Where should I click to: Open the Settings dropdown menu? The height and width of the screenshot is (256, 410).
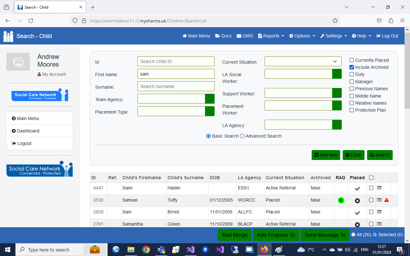[x=333, y=36]
